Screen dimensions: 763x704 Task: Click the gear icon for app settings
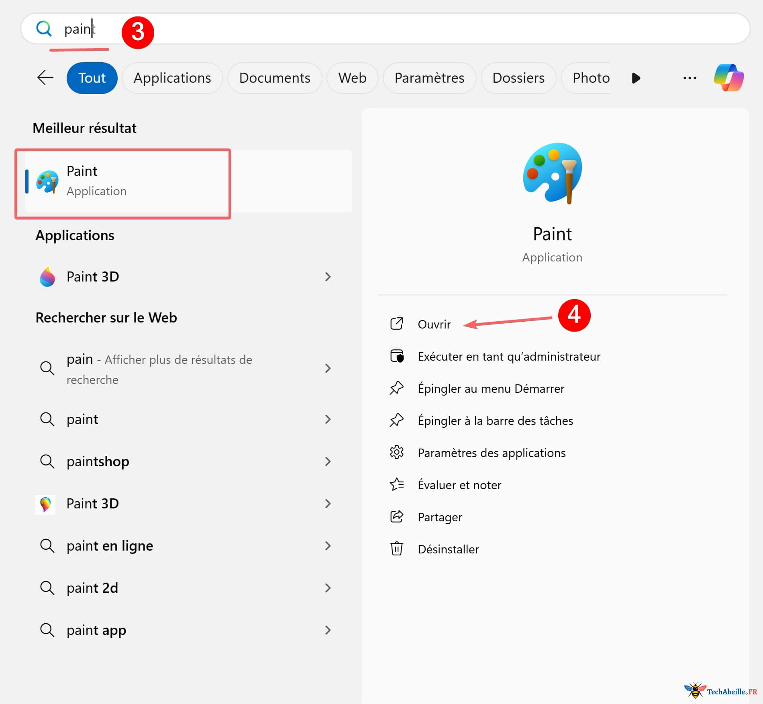(x=397, y=452)
